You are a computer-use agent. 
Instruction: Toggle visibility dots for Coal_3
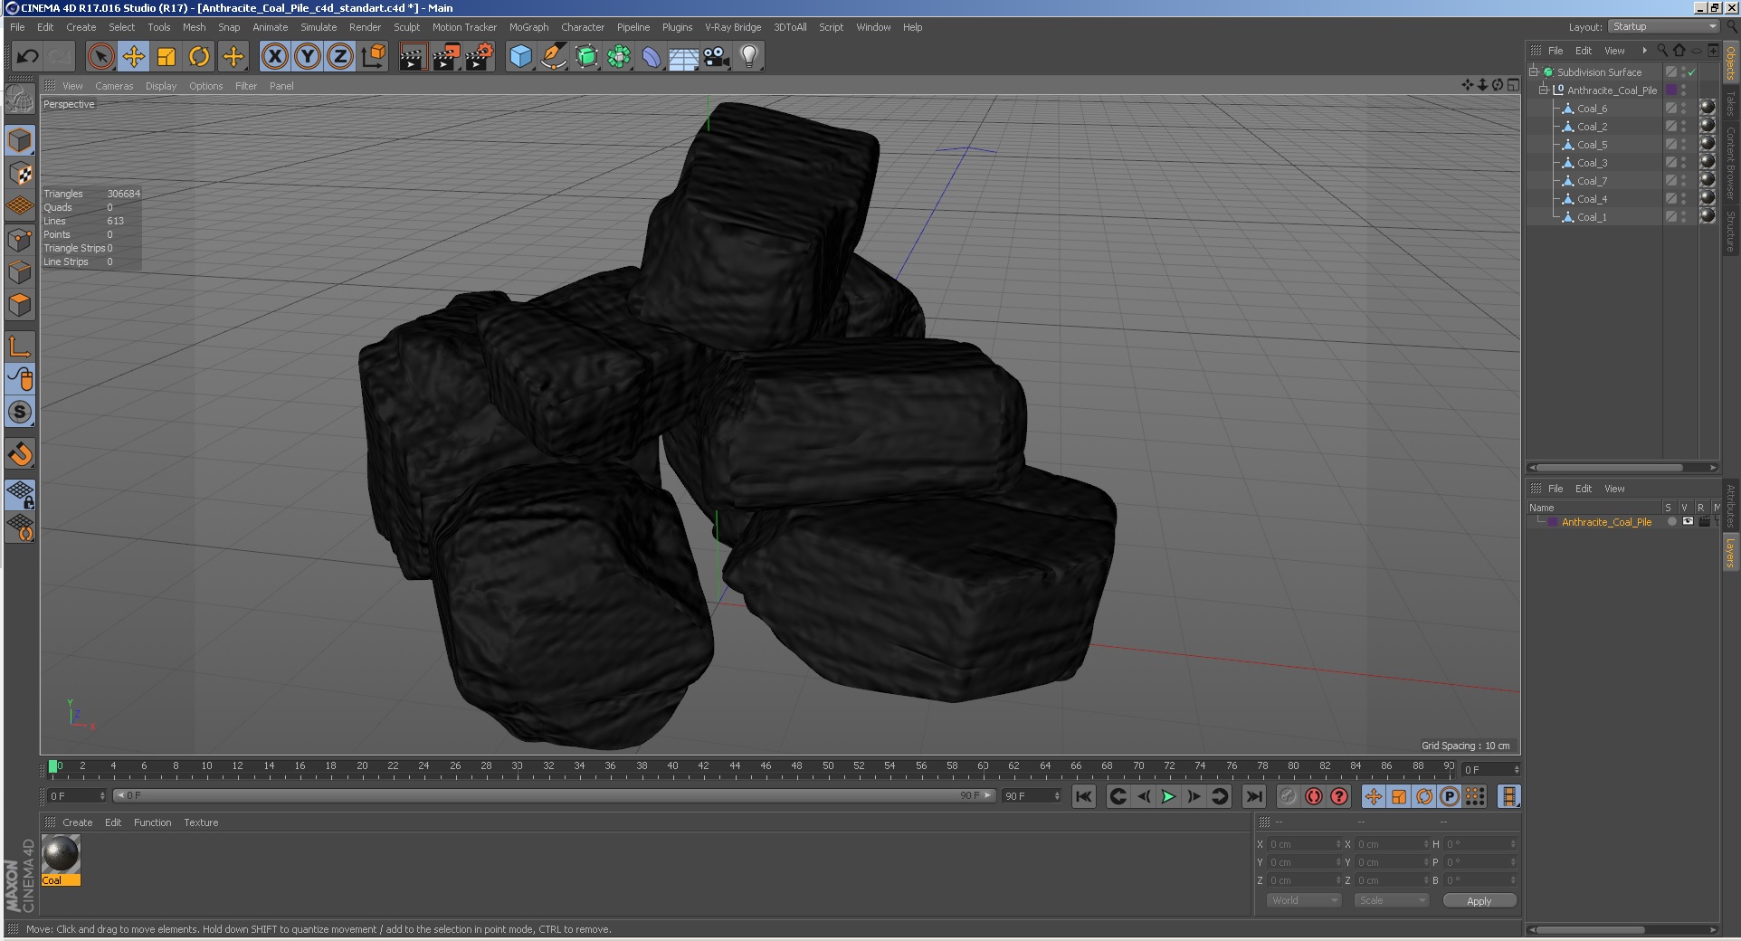(x=1683, y=163)
